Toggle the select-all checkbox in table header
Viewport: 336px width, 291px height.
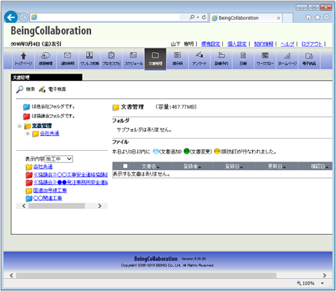125,166
